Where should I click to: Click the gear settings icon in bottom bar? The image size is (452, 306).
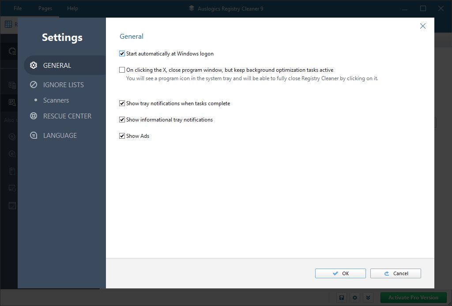[355, 298]
